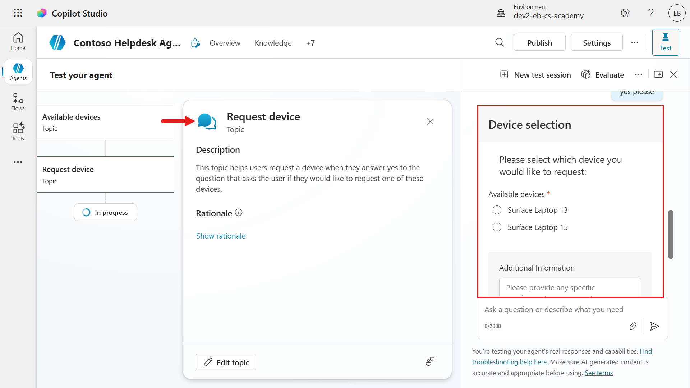This screenshot has width=690, height=388.
Task: Click the send message arrow icon
Action: point(654,326)
